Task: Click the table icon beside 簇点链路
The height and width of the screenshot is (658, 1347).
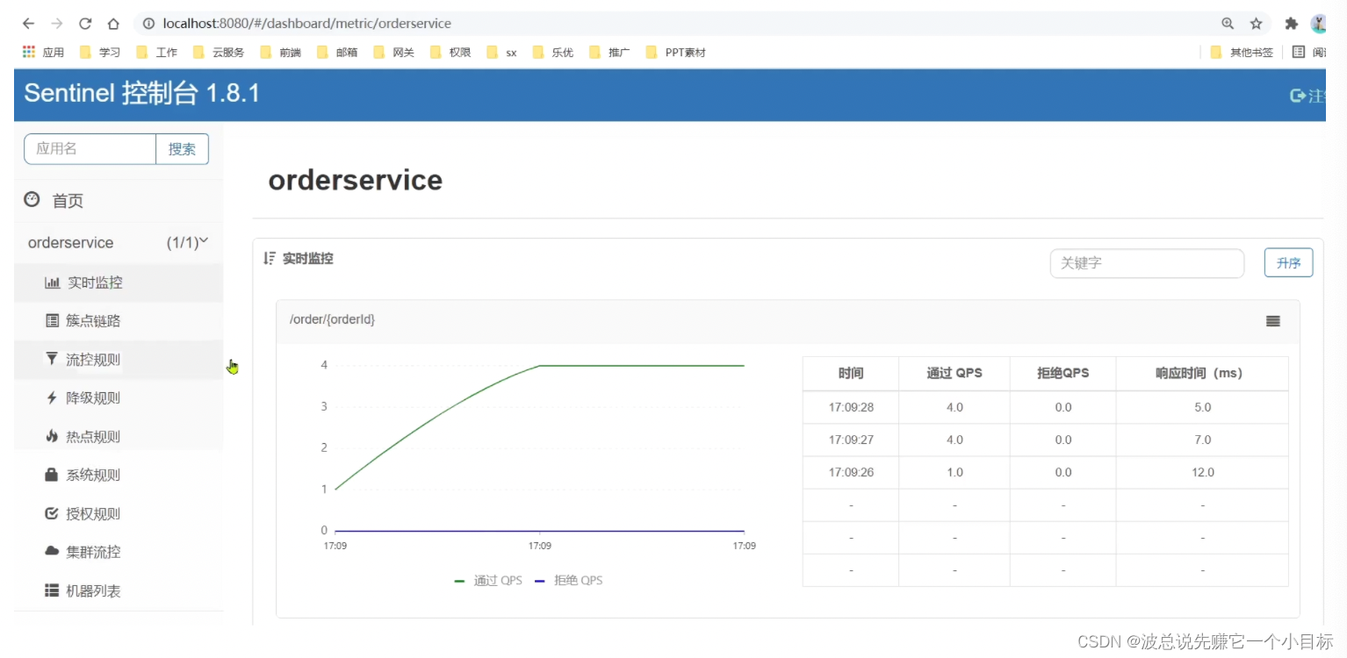Action: (x=52, y=321)
